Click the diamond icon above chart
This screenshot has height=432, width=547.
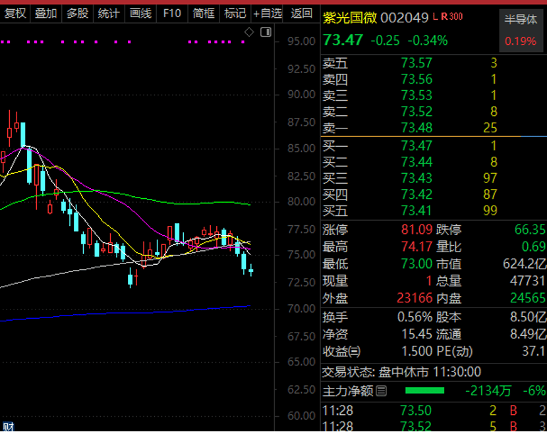tap(249, 32)
